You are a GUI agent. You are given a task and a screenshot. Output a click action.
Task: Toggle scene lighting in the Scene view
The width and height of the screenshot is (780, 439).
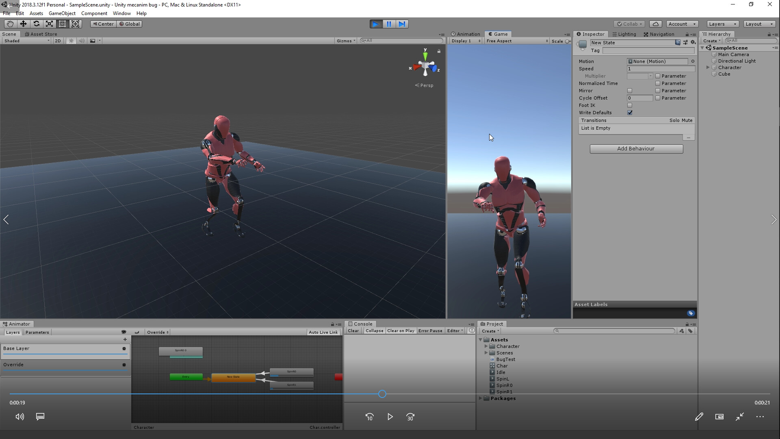pos(71,41)
